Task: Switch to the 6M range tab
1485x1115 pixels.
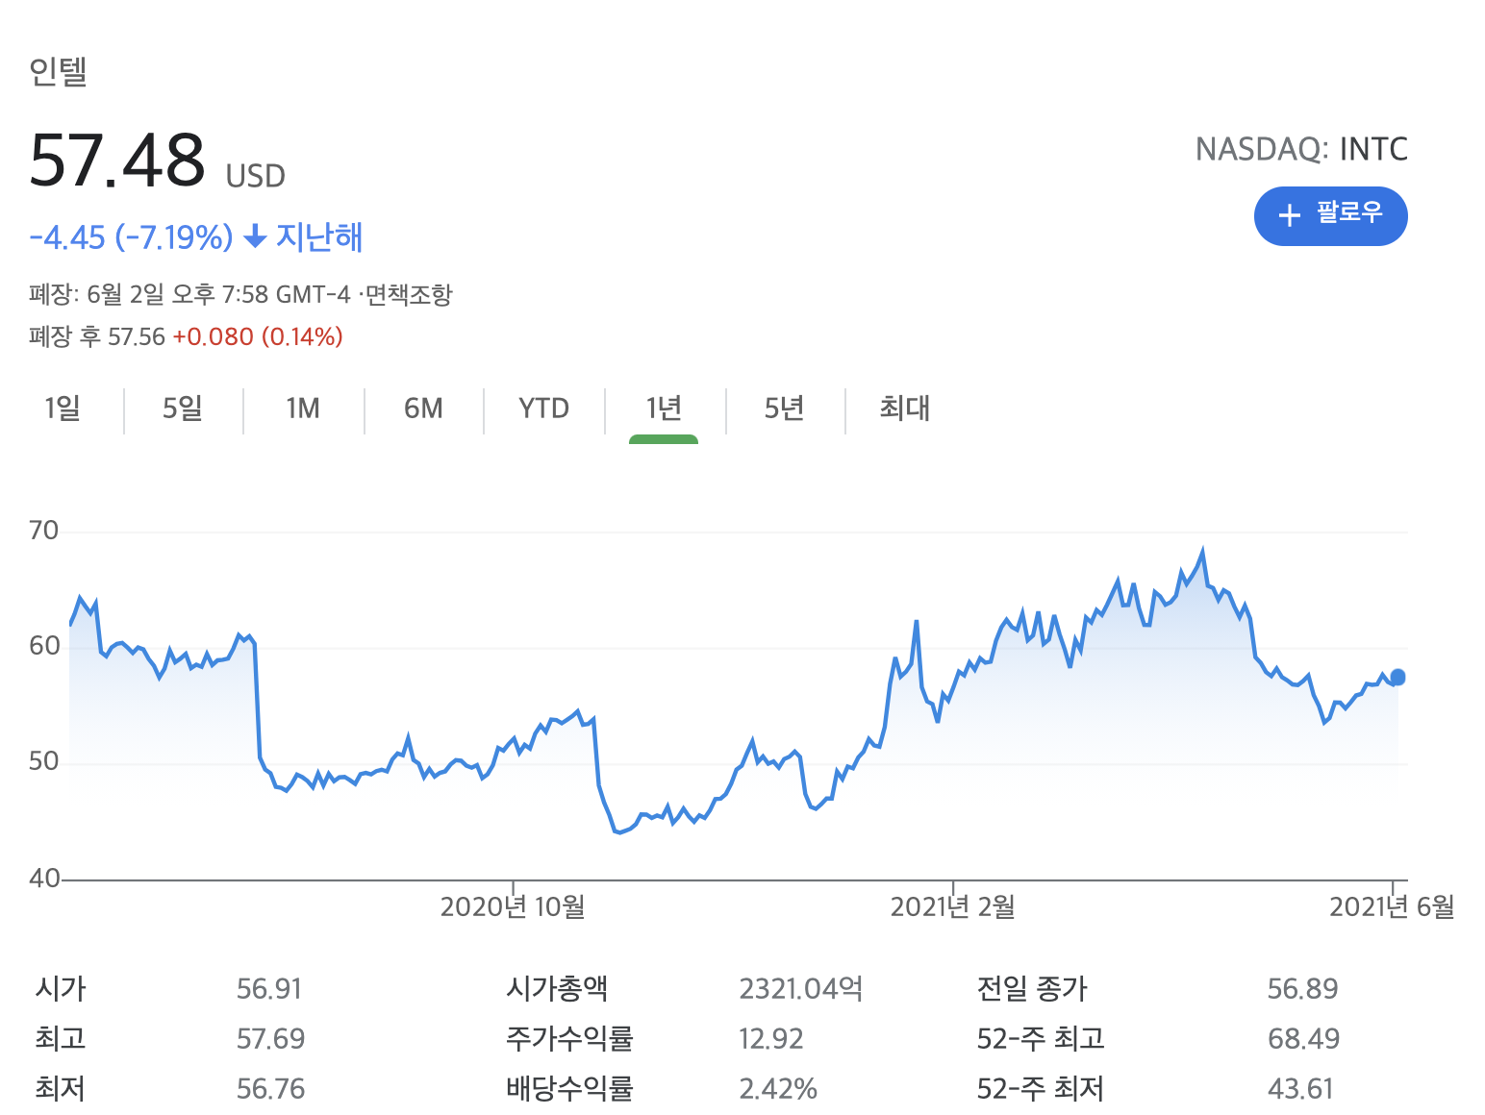Action: coord(423,409)
